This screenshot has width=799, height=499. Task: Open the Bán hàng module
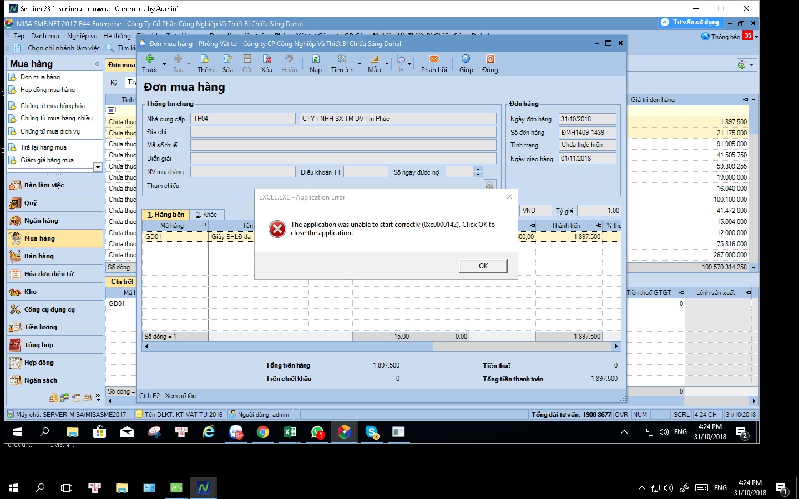point(54,256)
